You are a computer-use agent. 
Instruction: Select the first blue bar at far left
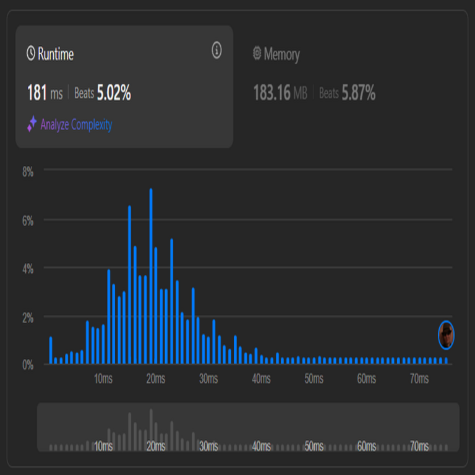[x=51, y=350]
